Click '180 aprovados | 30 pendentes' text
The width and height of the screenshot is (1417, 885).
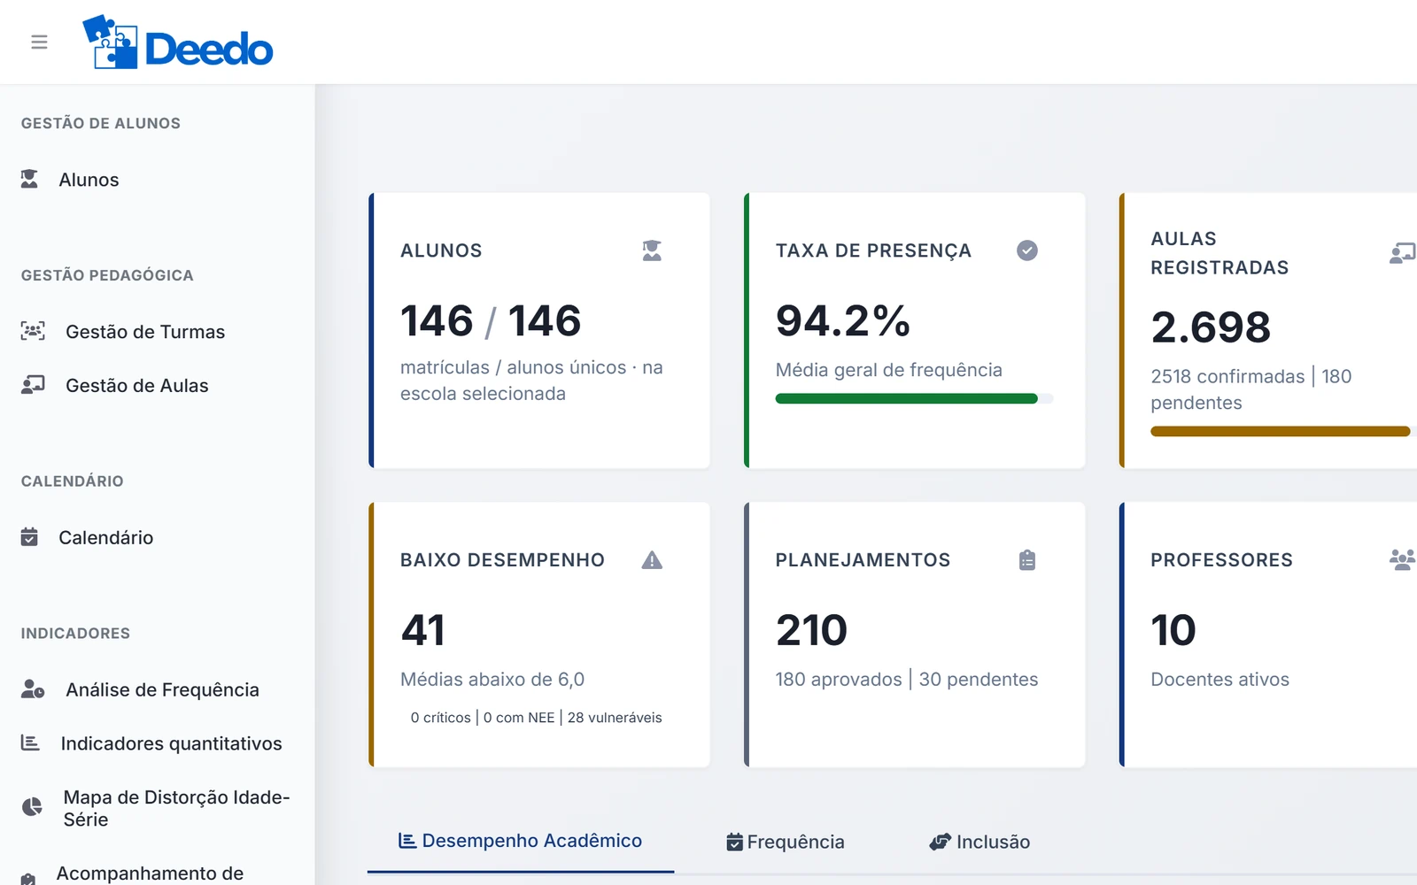[907, 680]
